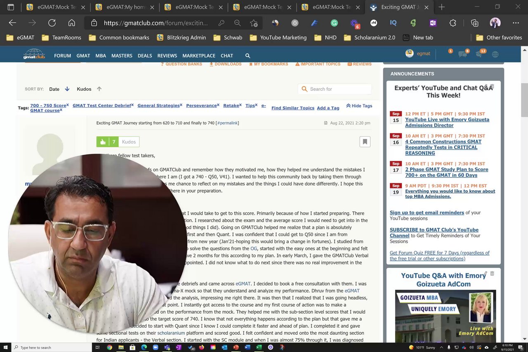
Task: Go back to the previous page
Action: pyautogui.click(x=12, y=23)
